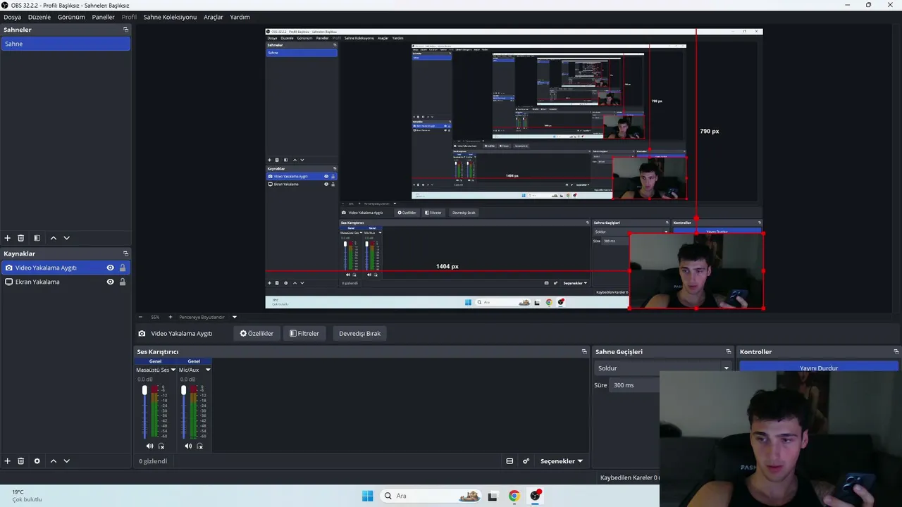Click the Devredışı Bırak button
The width and height of the screenshot is (902, 507).
359,333
